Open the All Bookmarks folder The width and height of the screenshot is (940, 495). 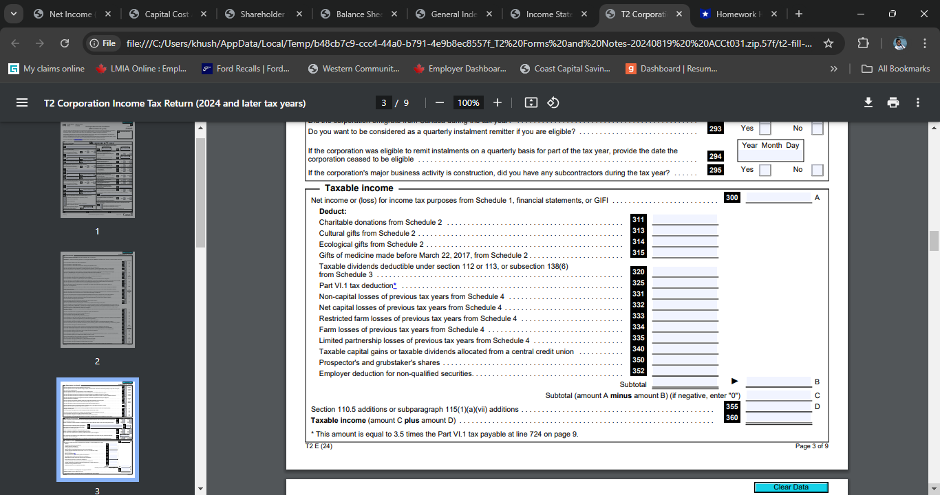pyautogui.click(x=897, y=68)
